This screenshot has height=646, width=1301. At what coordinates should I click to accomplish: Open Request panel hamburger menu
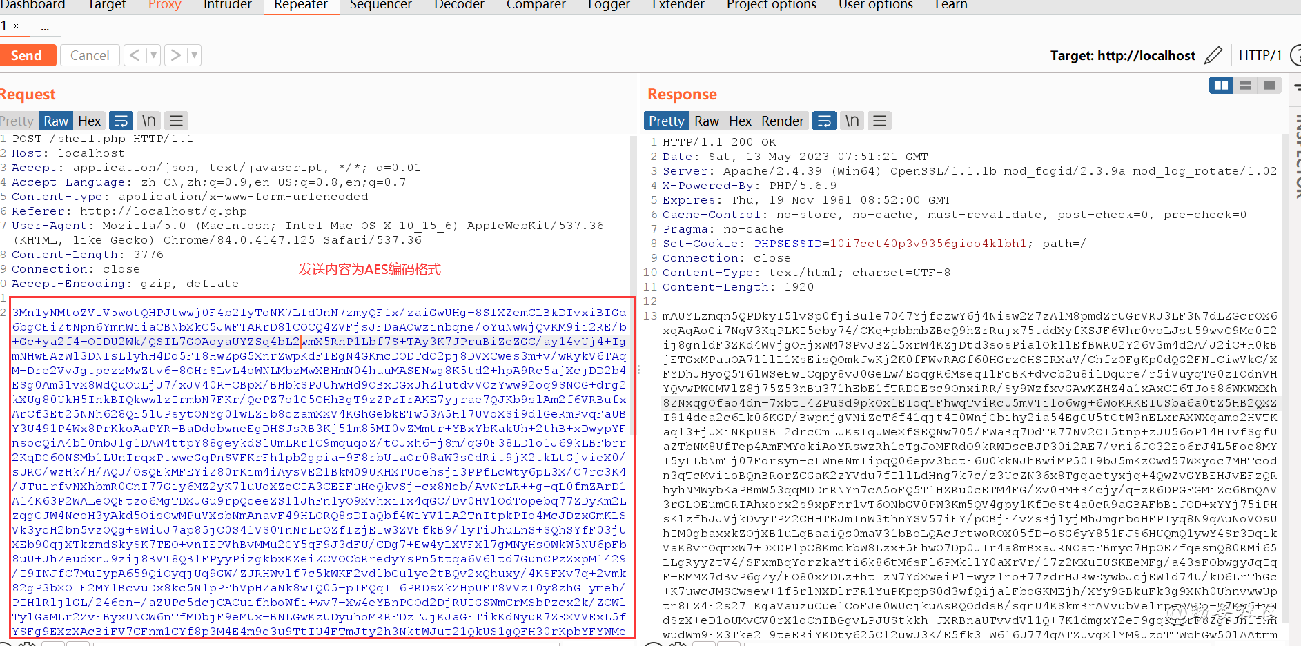177,121
